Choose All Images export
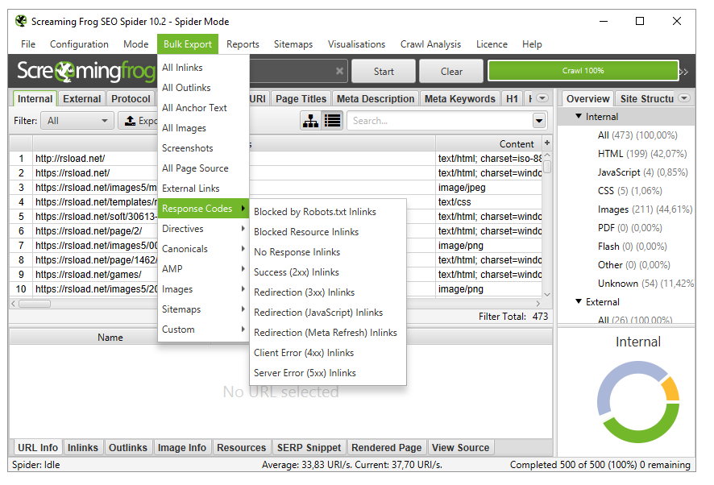The width and height of the screenshot is (714, 485). 204,128
